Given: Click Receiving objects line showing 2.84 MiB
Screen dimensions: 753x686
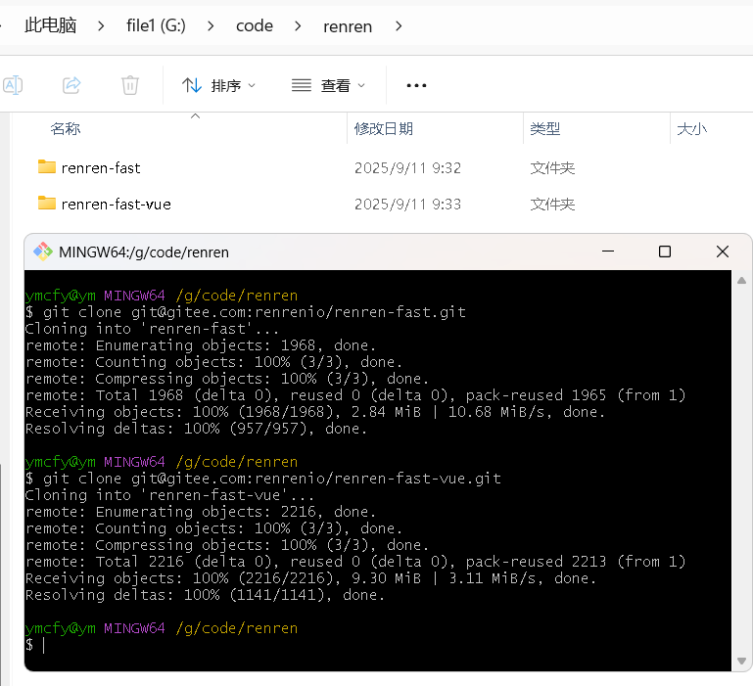Looking at the screenshot, I should coord(315,412).
